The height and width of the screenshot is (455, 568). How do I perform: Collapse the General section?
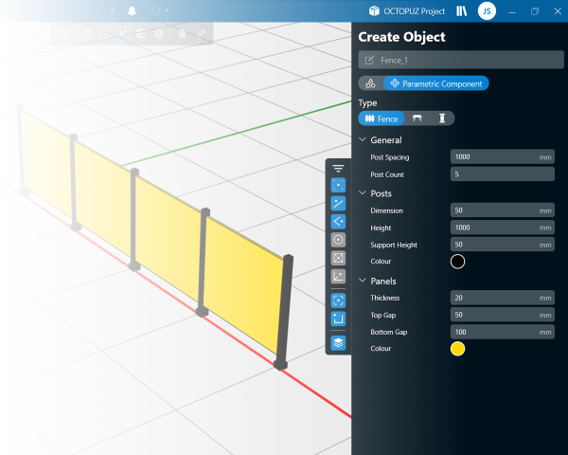point(363,139)
